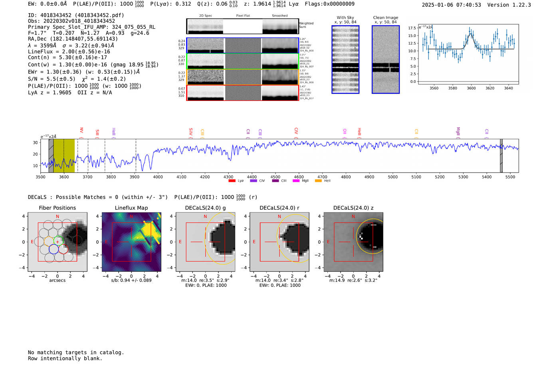Image resolution: width=559 pixels, height=380 pixels.
Task: Open the DECaLS(24.0) r image
Action: 279,242
